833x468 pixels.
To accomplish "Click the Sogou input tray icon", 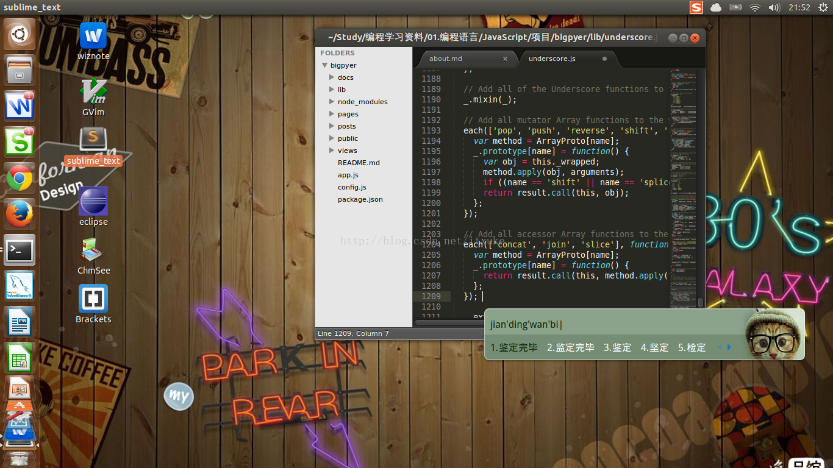I will tap(696, 7).
